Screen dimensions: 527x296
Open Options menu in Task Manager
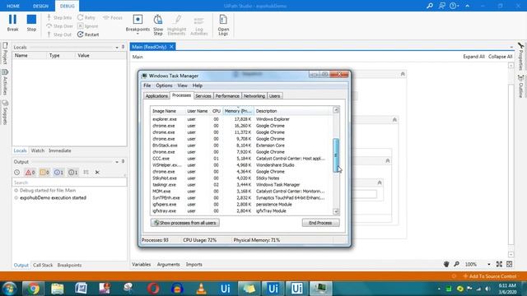pos(164,86)
